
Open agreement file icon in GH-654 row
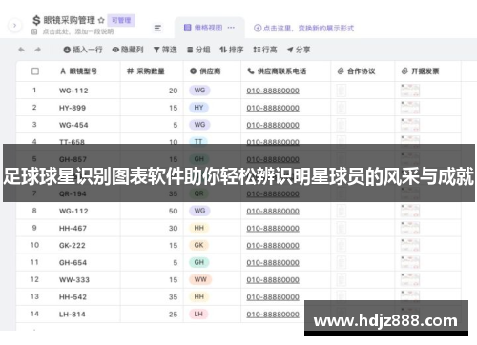click(x=342, y=262)
